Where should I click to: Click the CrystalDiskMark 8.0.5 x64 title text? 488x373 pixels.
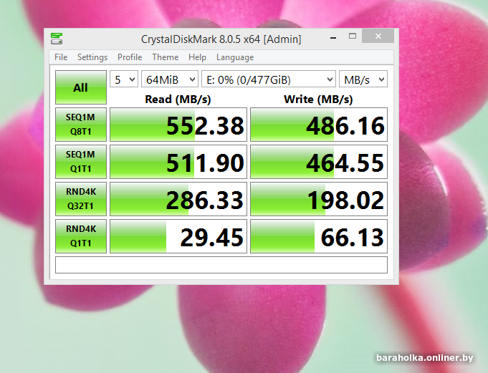pyautogui.click(x=221, y=39)
